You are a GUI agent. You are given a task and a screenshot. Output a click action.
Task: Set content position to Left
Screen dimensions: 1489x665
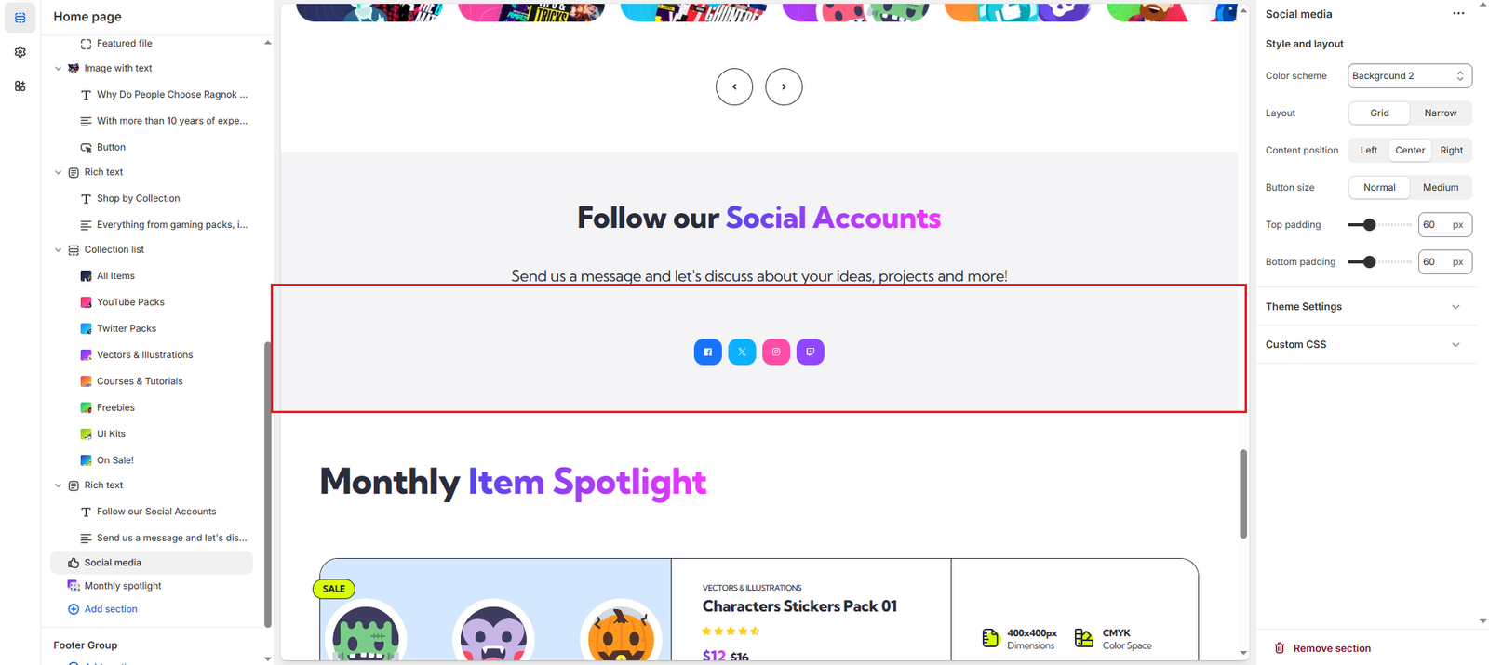pyautogui.click(x=1369, y=150)
